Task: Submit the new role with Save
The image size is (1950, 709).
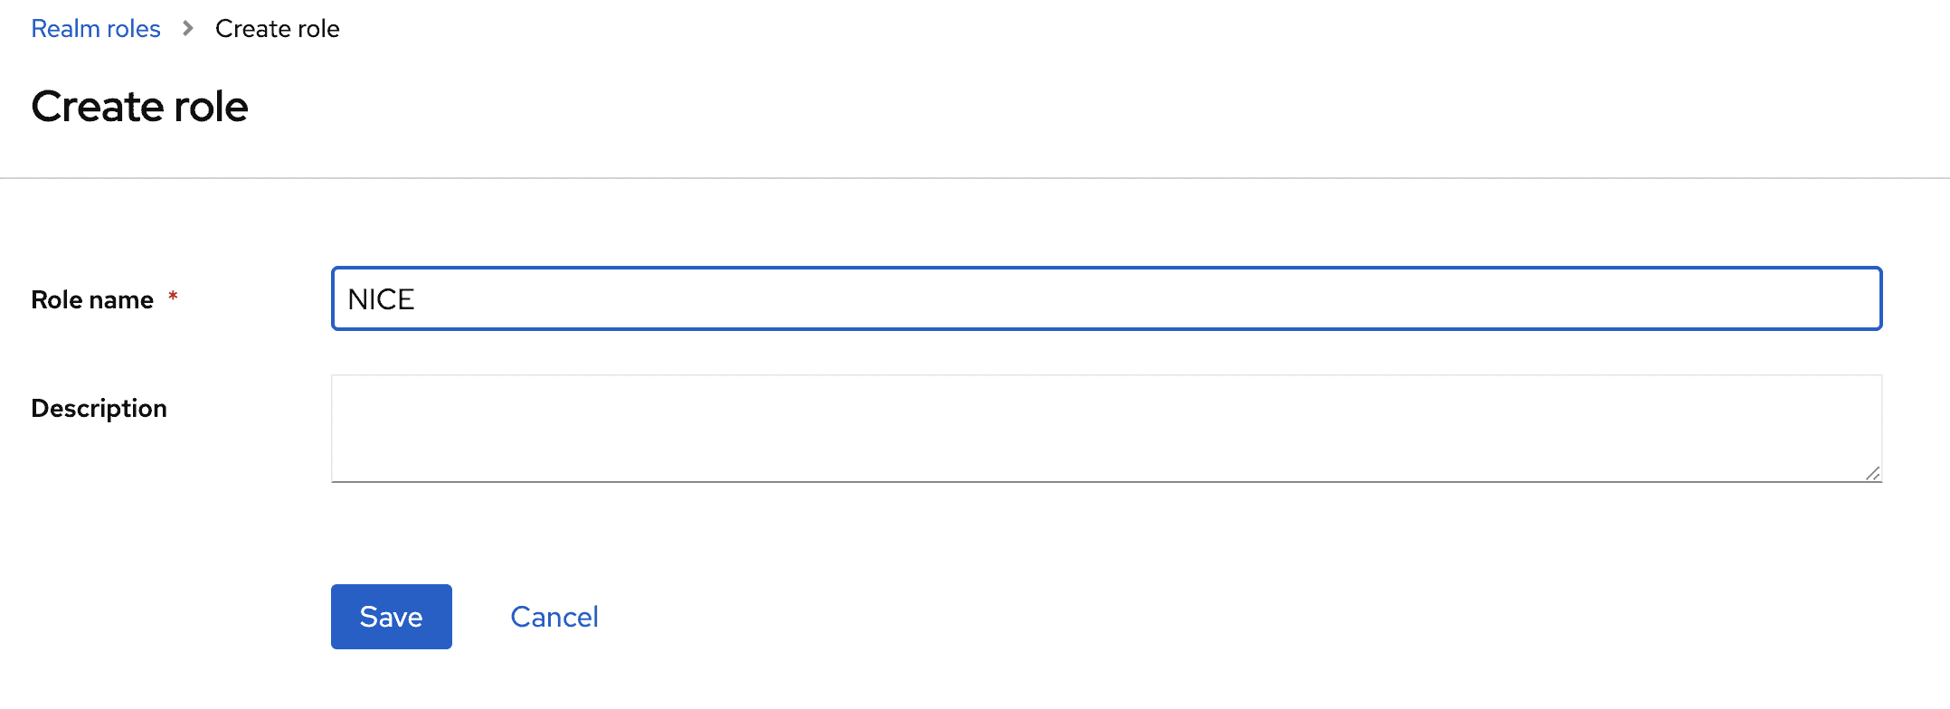Action: (x=391, y=617)
